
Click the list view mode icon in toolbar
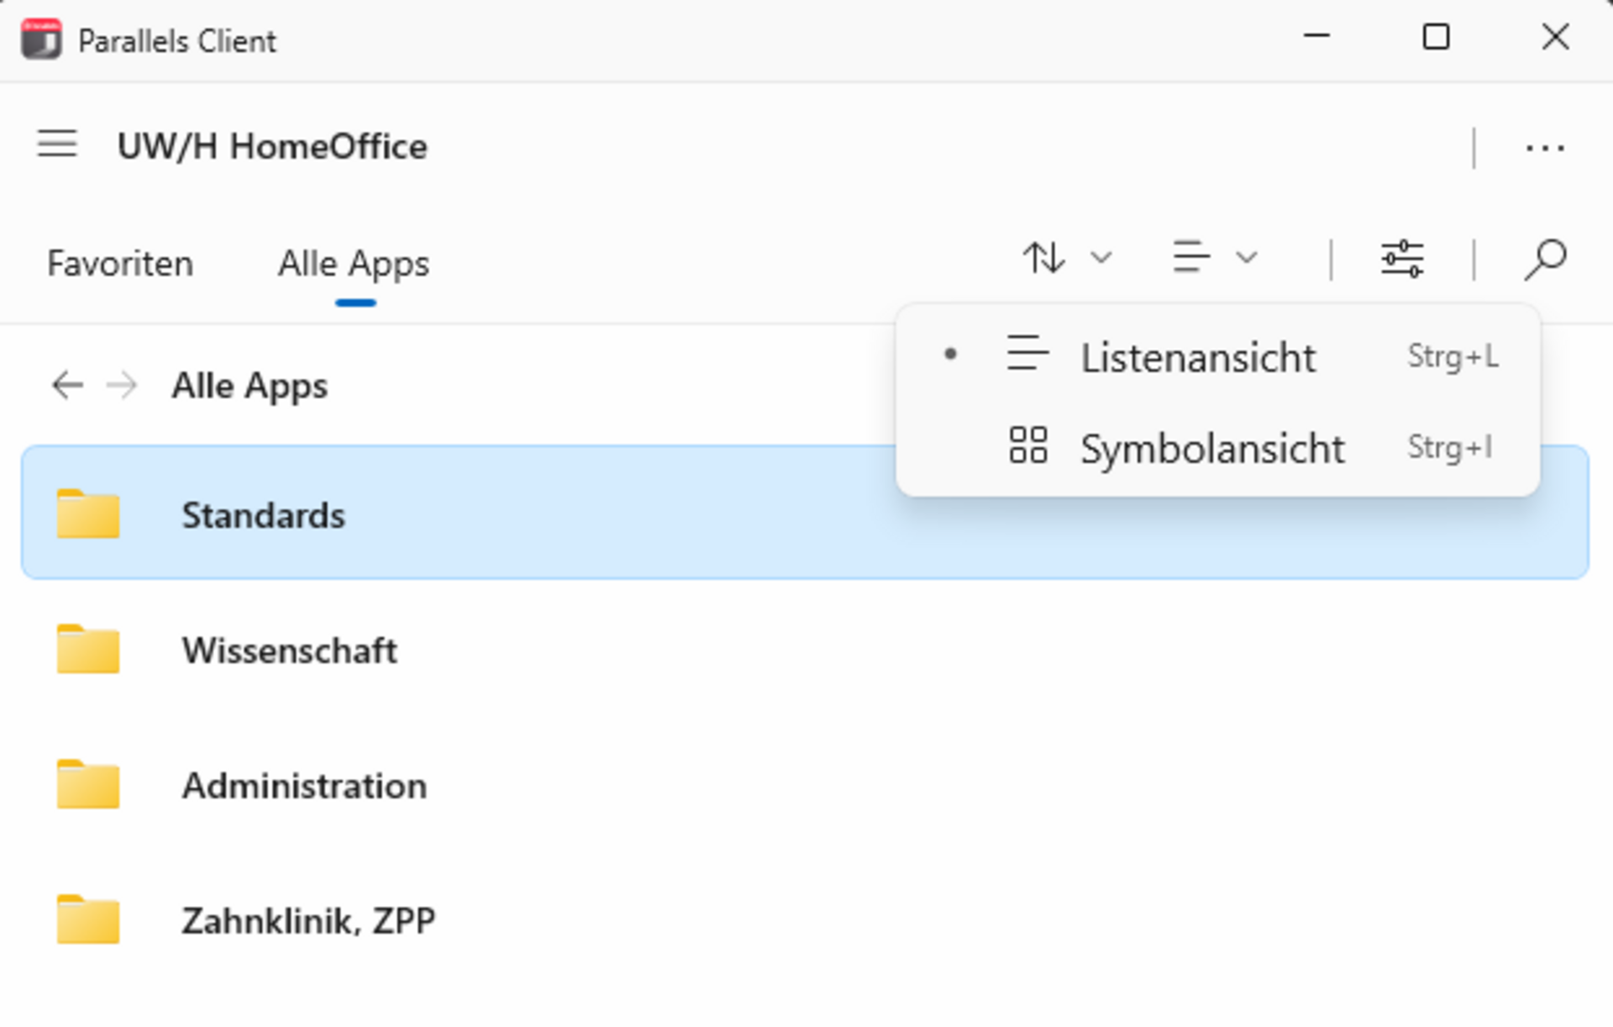click(1190, 257)
